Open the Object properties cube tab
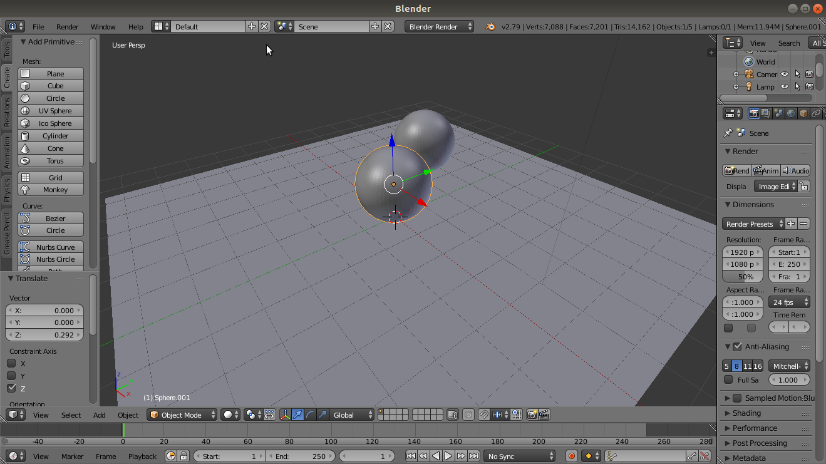Viewport: 826px width, 464px height. [x=803, y=113]
